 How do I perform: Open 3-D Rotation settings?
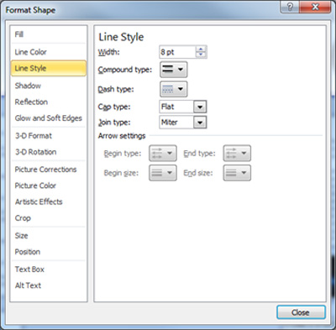(36, 152)
